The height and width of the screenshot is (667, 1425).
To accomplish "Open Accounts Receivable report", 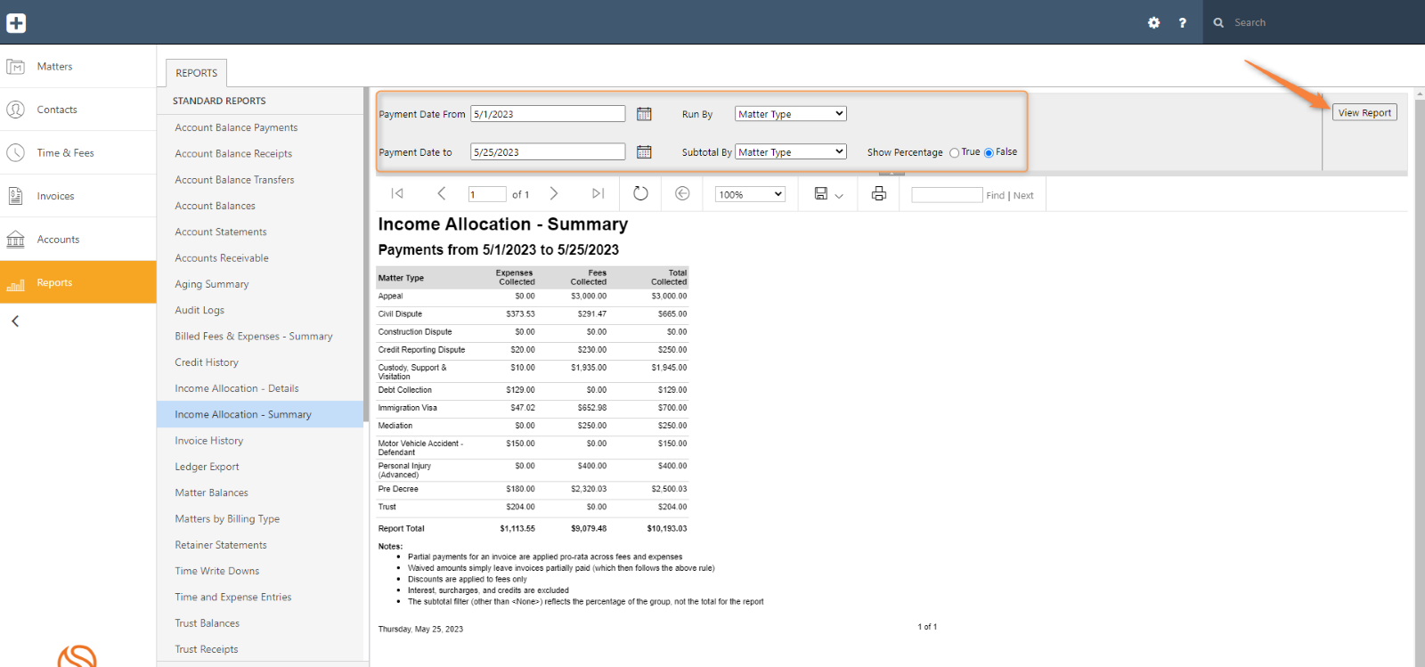I will pyautogui.click(x=222, y=258).
